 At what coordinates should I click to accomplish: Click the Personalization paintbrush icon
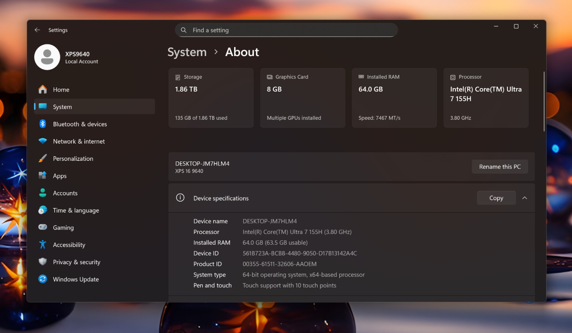43,158
